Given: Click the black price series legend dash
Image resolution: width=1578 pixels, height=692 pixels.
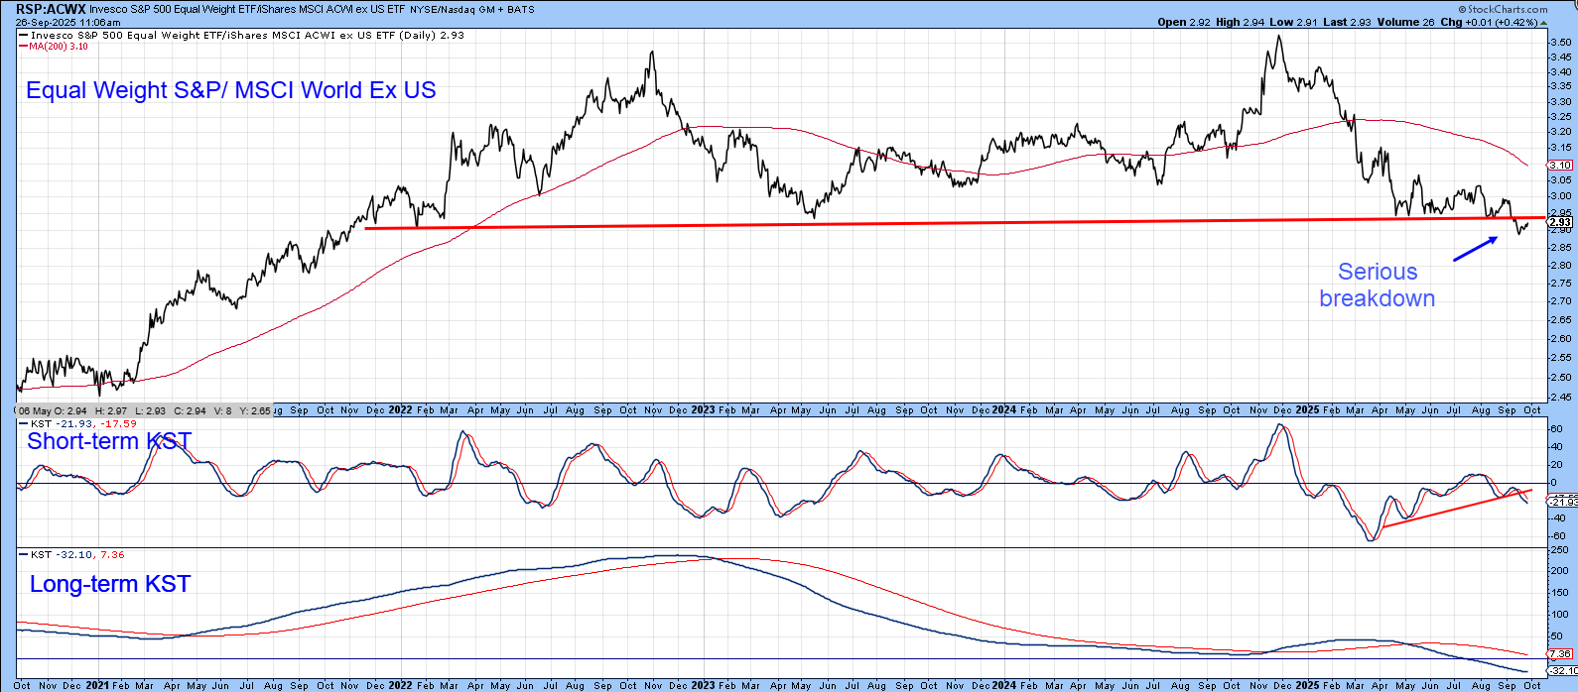Looking at the screenshot, I should click(23, 36).
